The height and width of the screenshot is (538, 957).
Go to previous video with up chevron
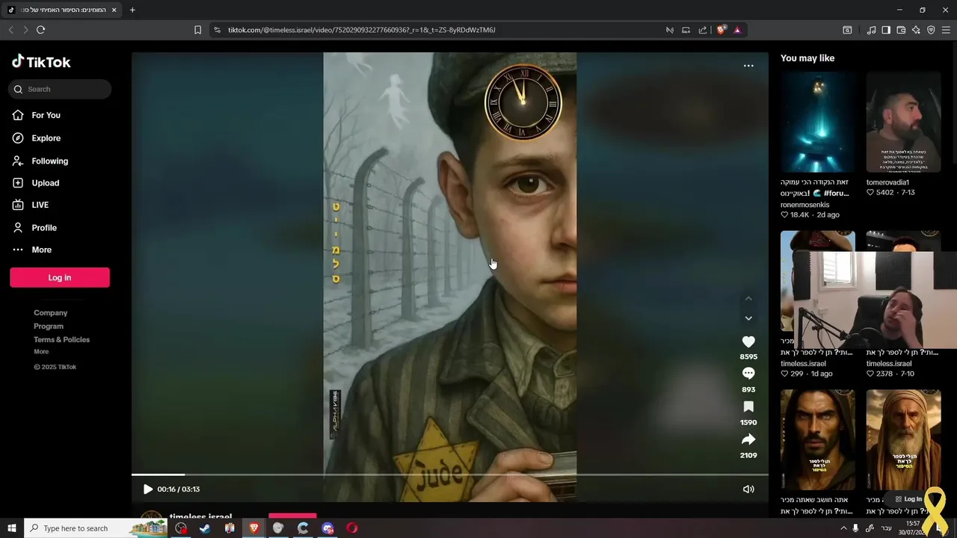[748, 299]
